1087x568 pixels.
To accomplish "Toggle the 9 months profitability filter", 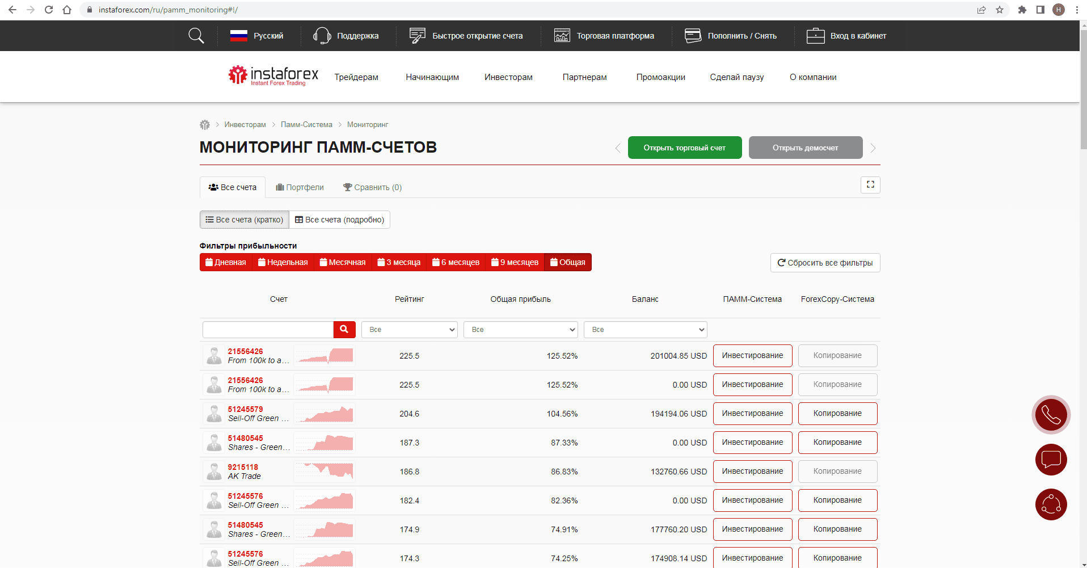I will 515,262.
